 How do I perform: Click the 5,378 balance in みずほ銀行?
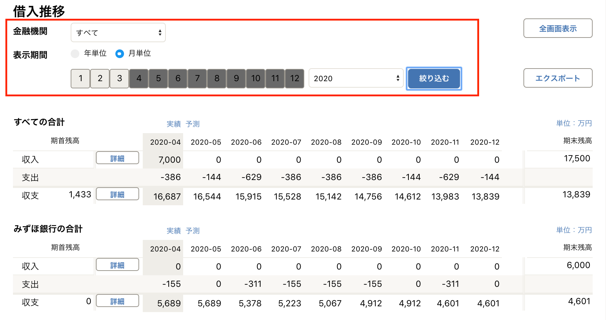tap(250, 303)
